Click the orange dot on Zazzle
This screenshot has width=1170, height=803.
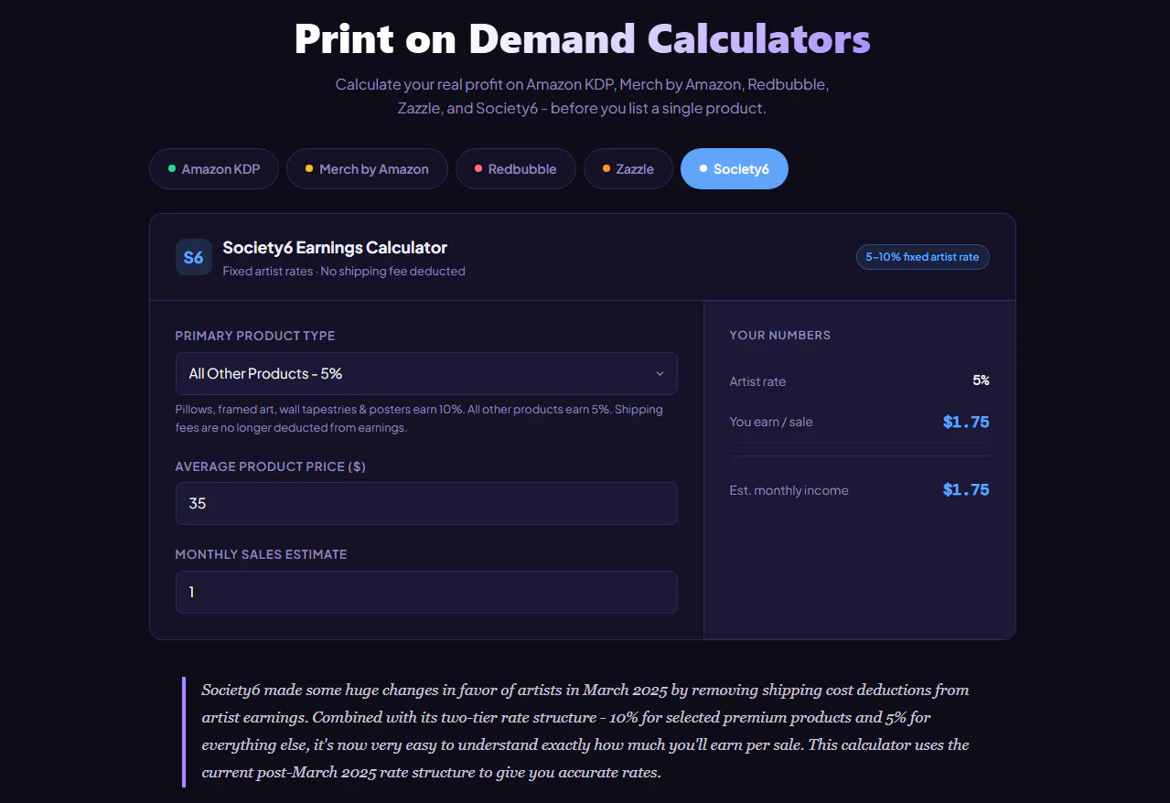[606, 169]
